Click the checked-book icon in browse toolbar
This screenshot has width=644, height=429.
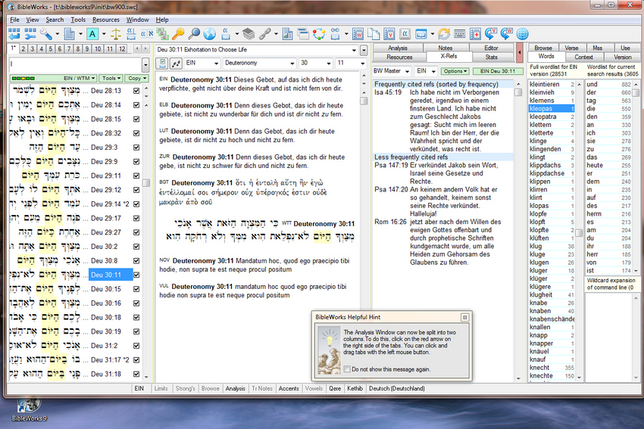tap(163, 63)
